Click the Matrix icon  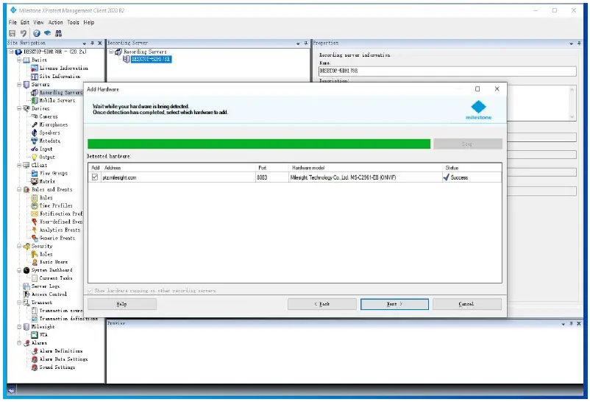click(x=35, y=181)
